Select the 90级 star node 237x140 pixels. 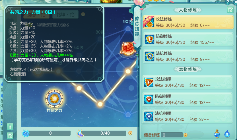[x=128, y=29]
